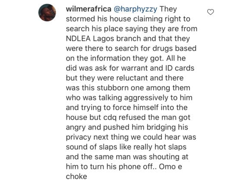Click the word "privacy" in the comment
This screenshot has height=181, width=227.
(x=79, y=137)
